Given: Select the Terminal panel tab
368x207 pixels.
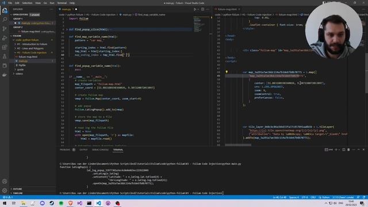Looking at the screenshot, I should (x=118, y=149).
